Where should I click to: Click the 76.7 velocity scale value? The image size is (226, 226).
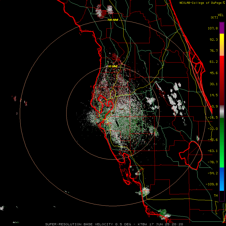(214, 50)
